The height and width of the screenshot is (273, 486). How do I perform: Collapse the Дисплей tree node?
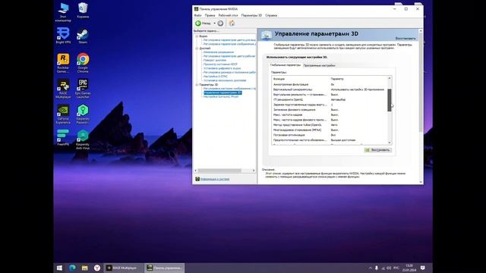197,49
